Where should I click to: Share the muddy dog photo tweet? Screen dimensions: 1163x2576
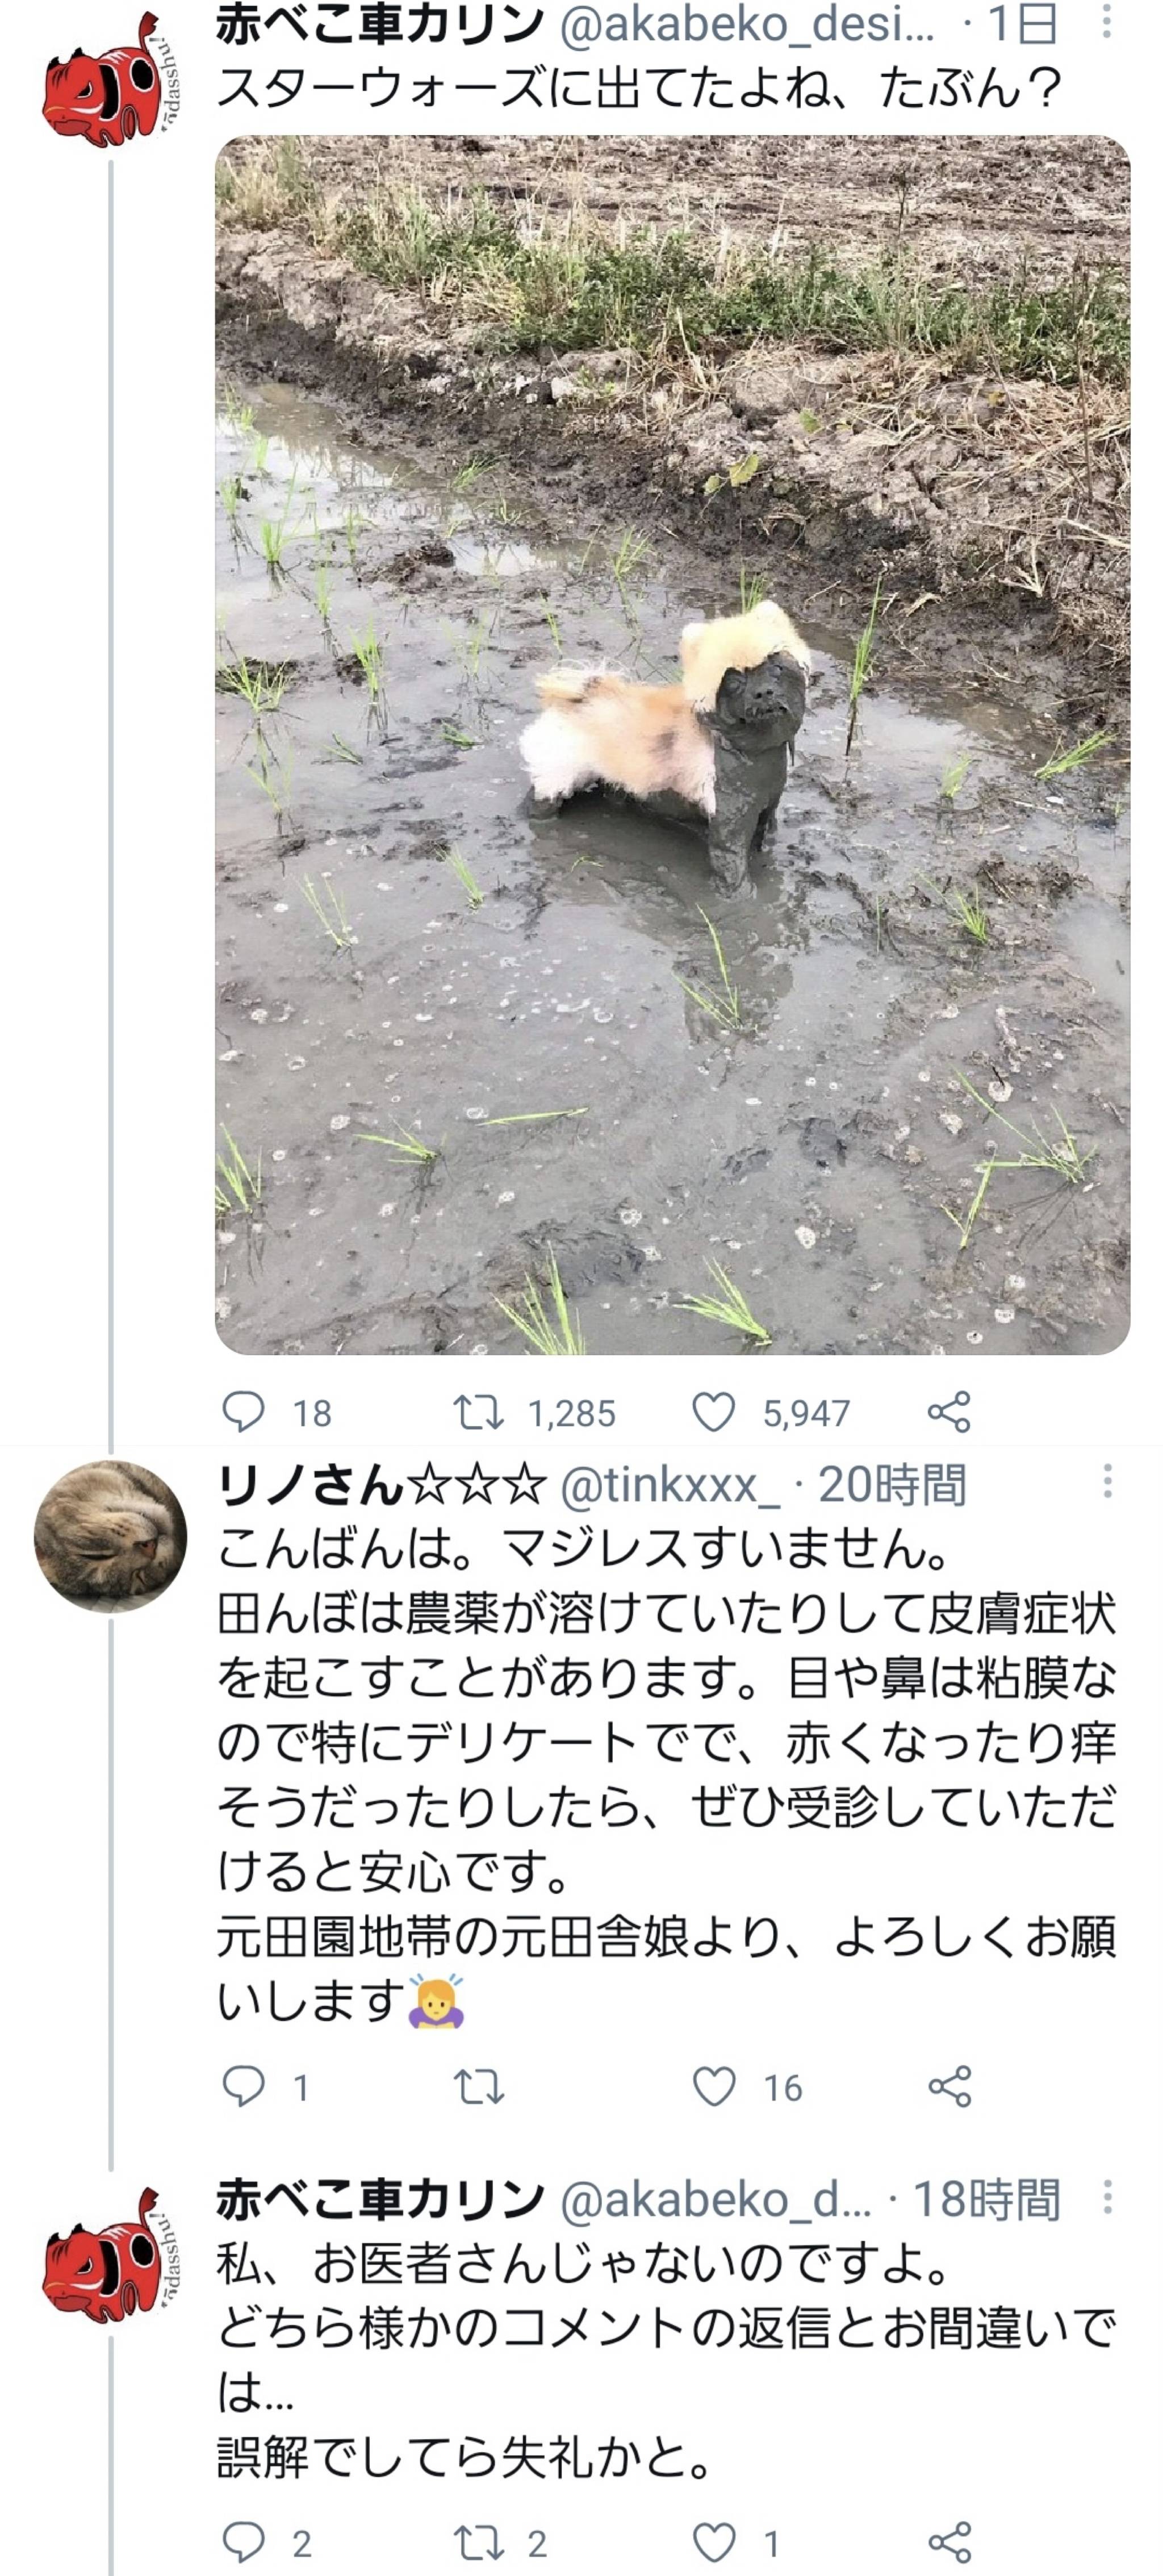tap(949, 1412)
